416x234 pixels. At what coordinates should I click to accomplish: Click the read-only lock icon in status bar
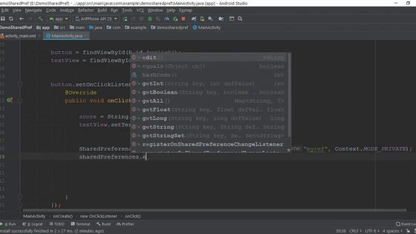[408, 231]
